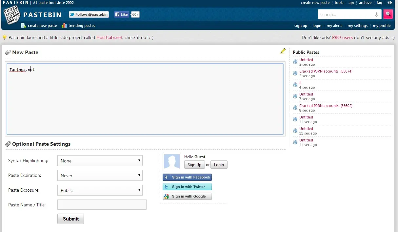
Task: Click sign up in header navigation
Action: click(301, 26)
